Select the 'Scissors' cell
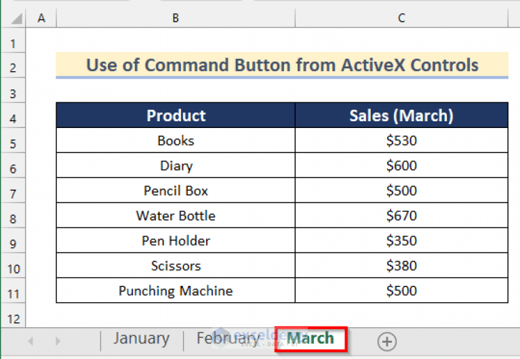 176,266
